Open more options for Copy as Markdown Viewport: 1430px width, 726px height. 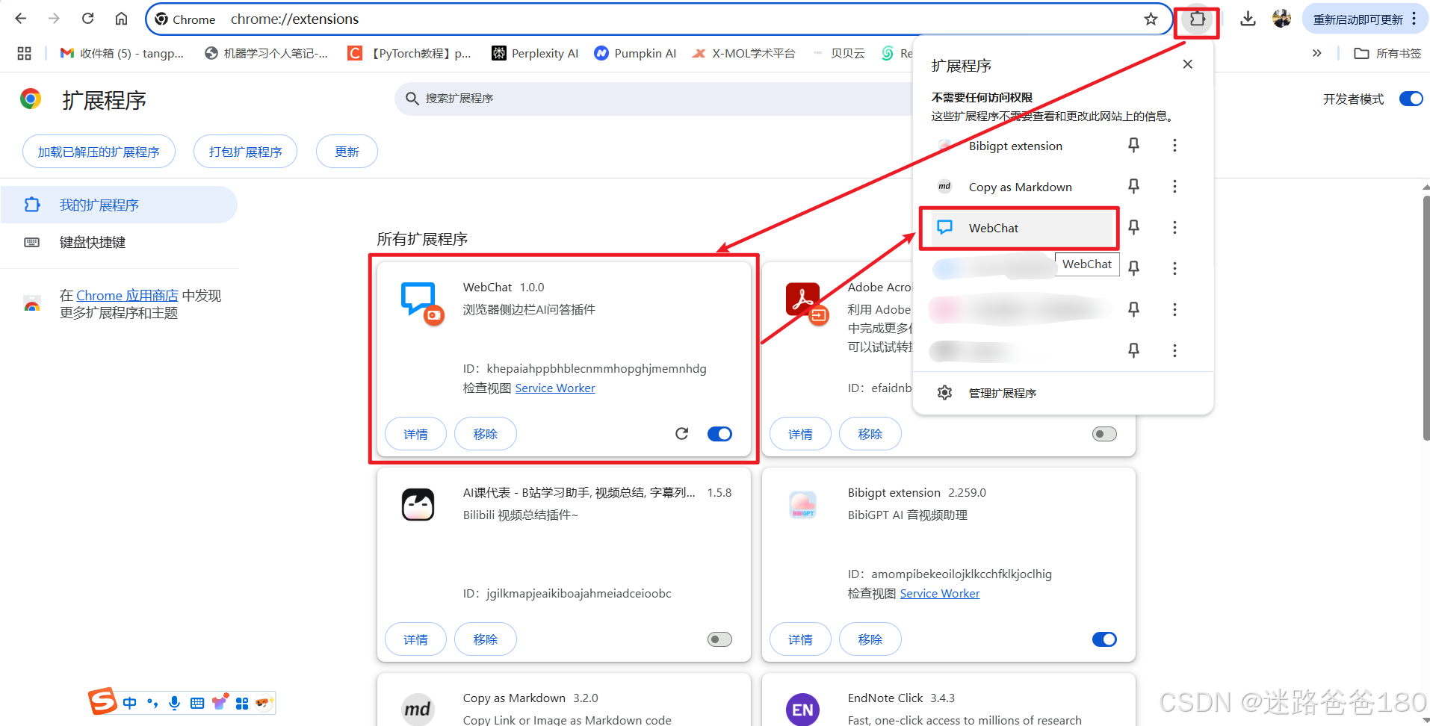[1174, 186]
